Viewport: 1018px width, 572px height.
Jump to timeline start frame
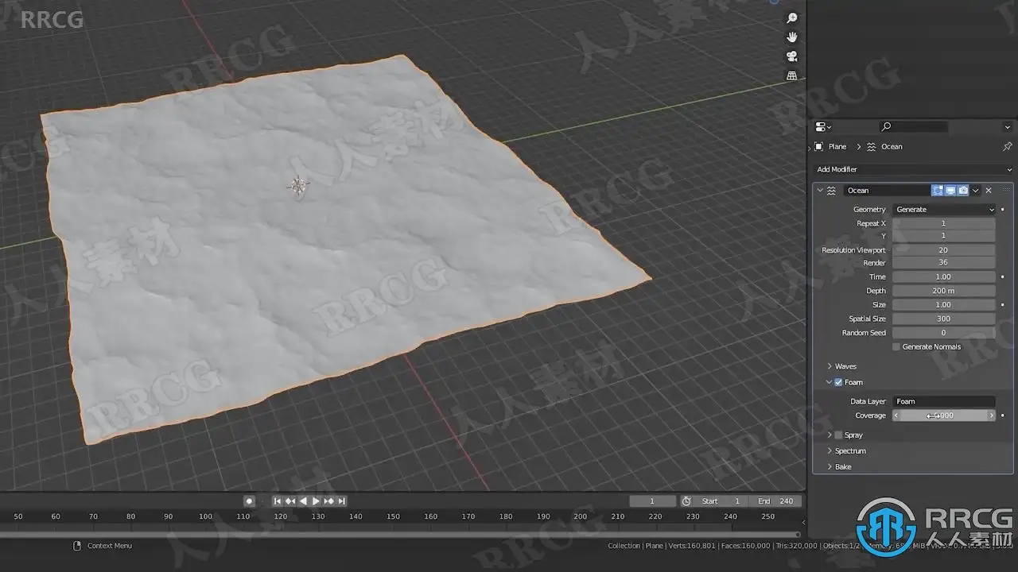click(278, 501)
